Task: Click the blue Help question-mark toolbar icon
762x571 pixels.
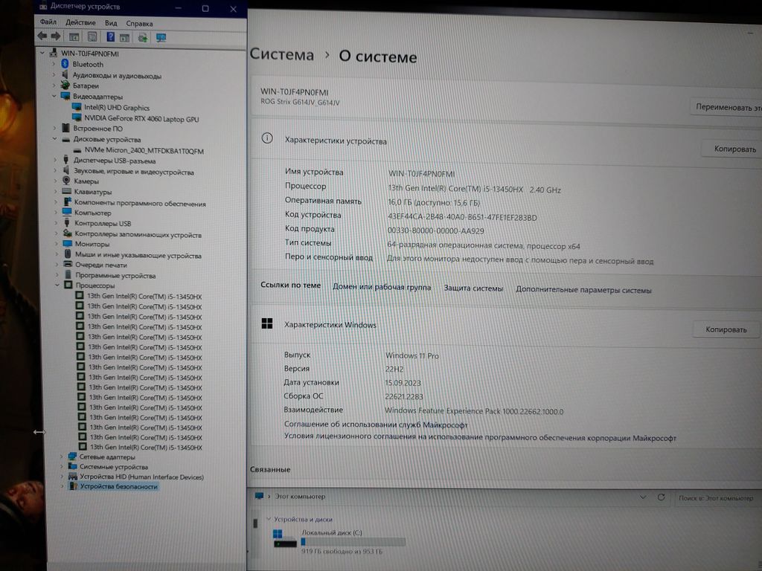Action: [110, 36]
